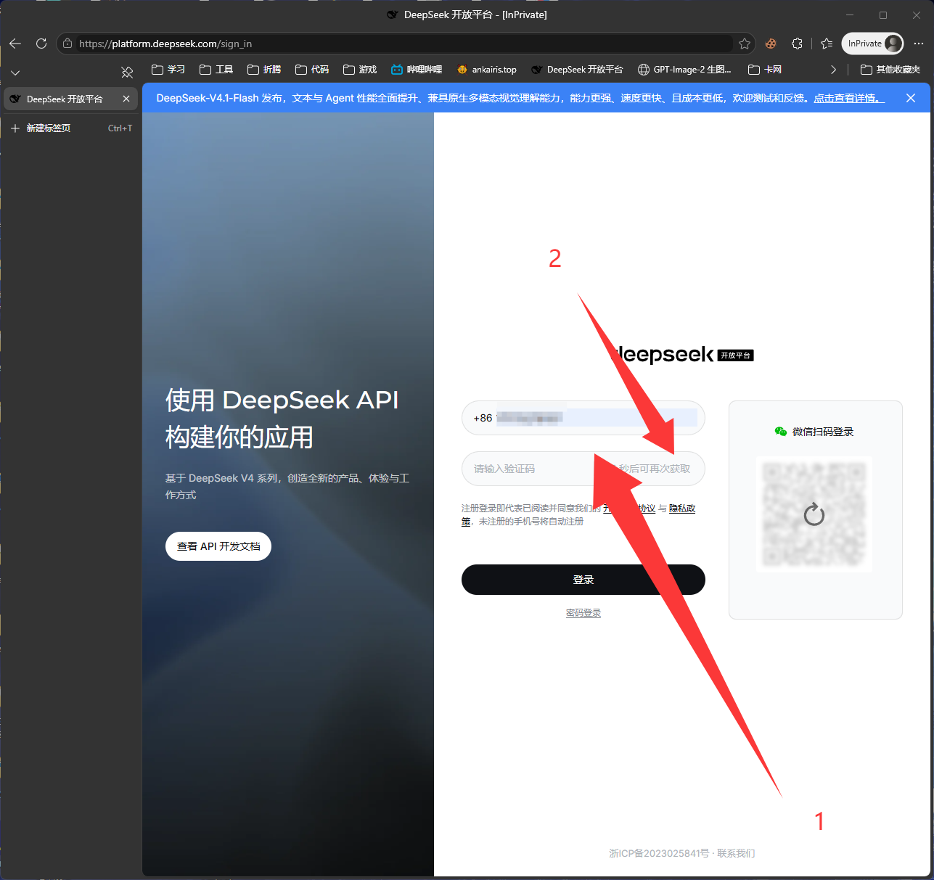934x880 pixels.
Task: Open the 哔哩哔哩 bookmark
Action: point(417,70)
